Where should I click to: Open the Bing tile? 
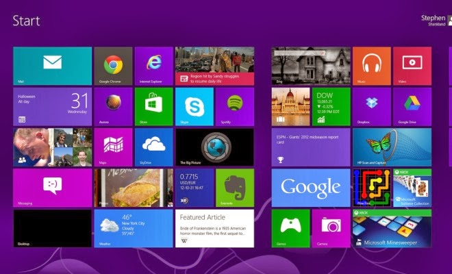(311, 66)
